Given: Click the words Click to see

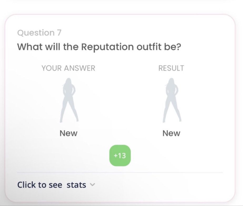Looking at the screenshot, I should click(40, 185).
